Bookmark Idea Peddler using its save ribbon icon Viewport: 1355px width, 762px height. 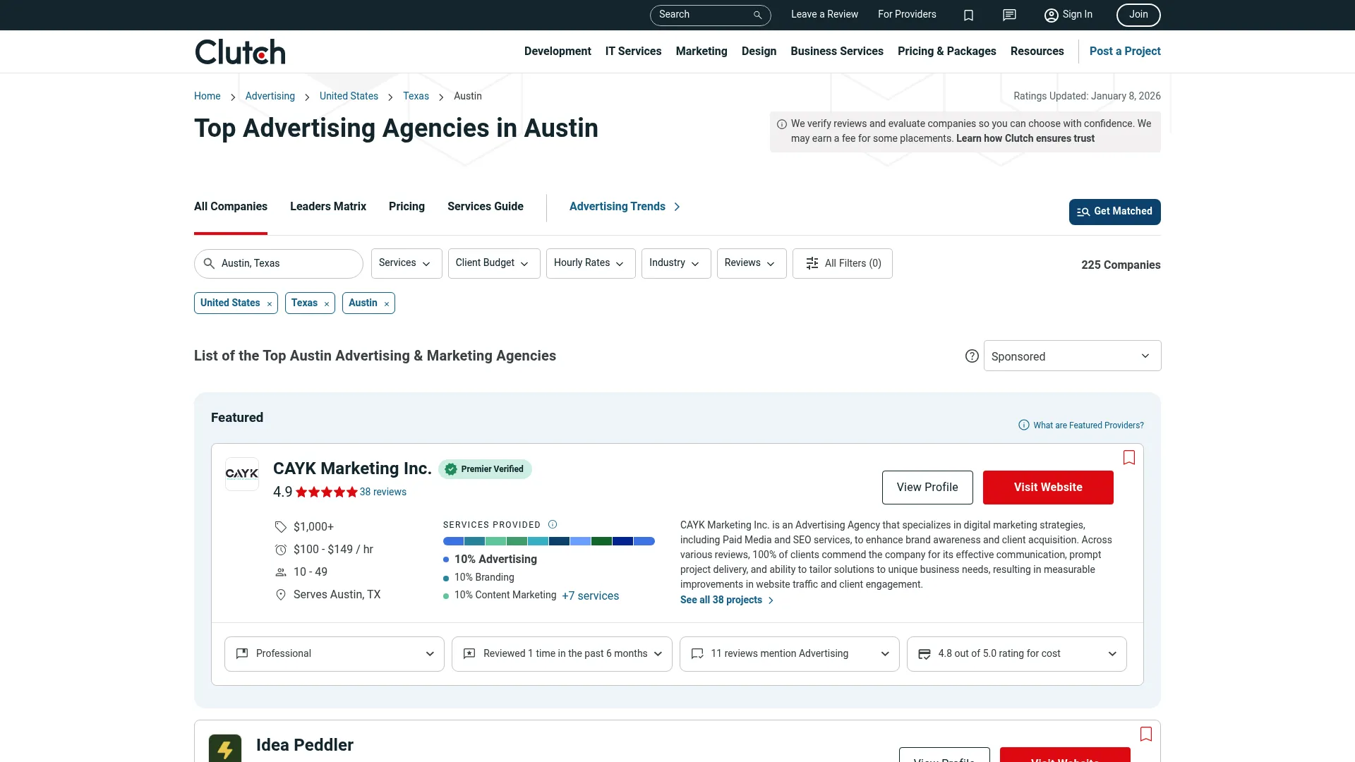pyautogui.click(x=1145, y=734)
